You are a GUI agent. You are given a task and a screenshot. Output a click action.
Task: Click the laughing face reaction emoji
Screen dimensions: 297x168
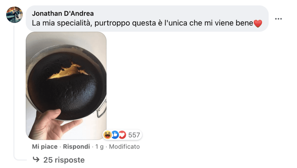click(x=108, y=135)
